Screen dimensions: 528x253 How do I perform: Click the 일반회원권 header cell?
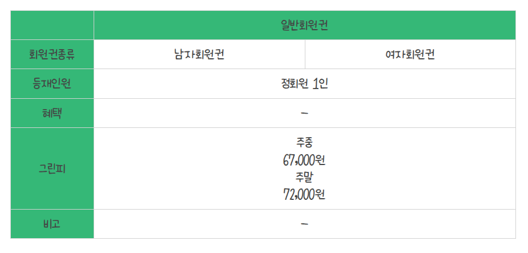[x=304, y=25]
